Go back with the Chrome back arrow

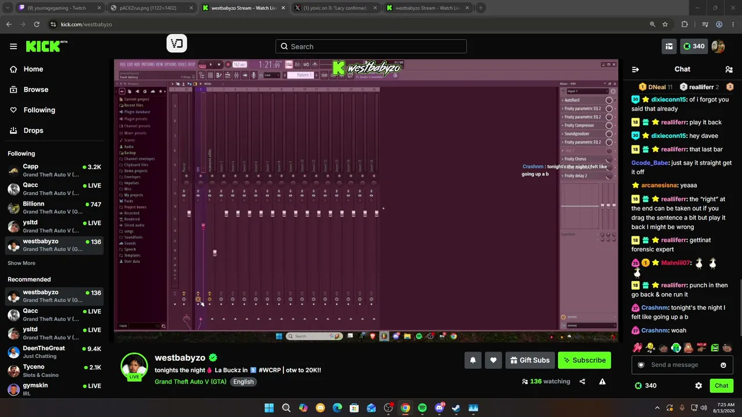tap(9, 24)
